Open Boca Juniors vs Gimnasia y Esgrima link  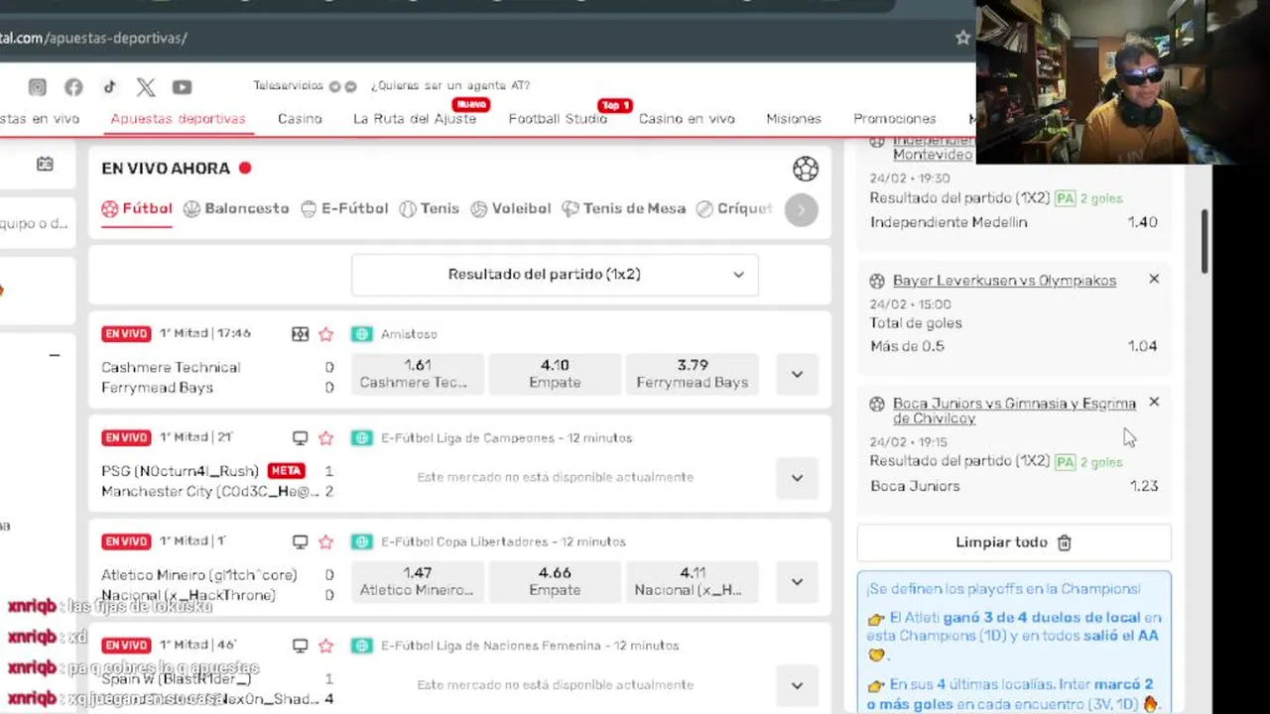(x=1014, y=411)
